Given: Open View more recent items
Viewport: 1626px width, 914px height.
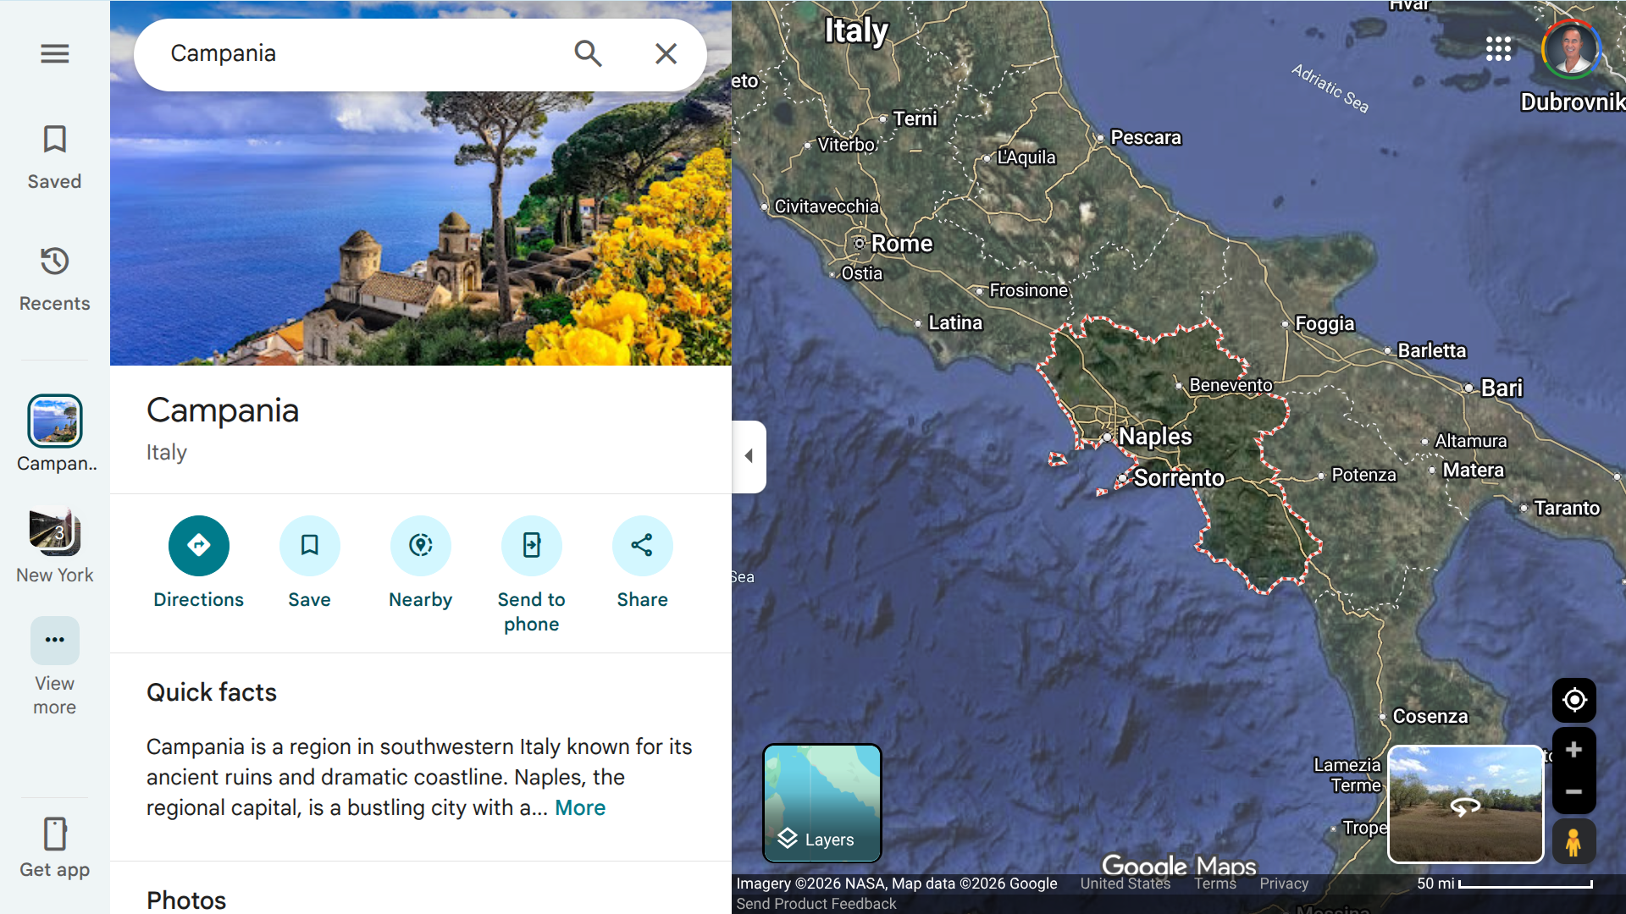Looking at the screenshot, I should (x=54, y=641).
